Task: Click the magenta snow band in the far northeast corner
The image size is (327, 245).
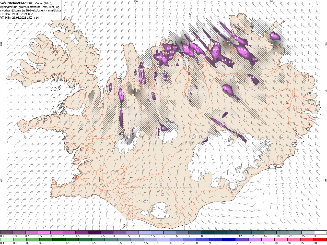Action: tap(275, 36)
